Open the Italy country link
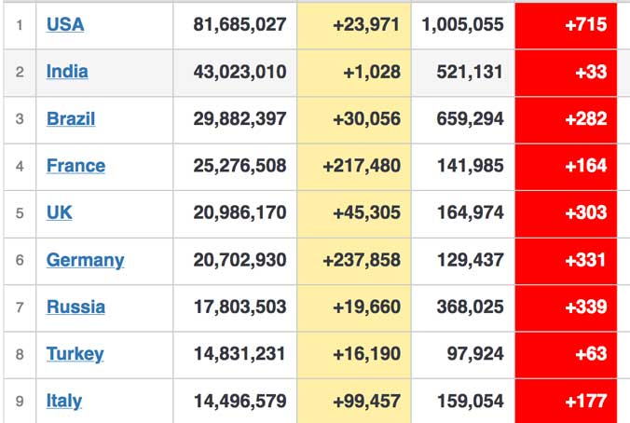Viewport: 630px width, 423px height. point(64,402)
